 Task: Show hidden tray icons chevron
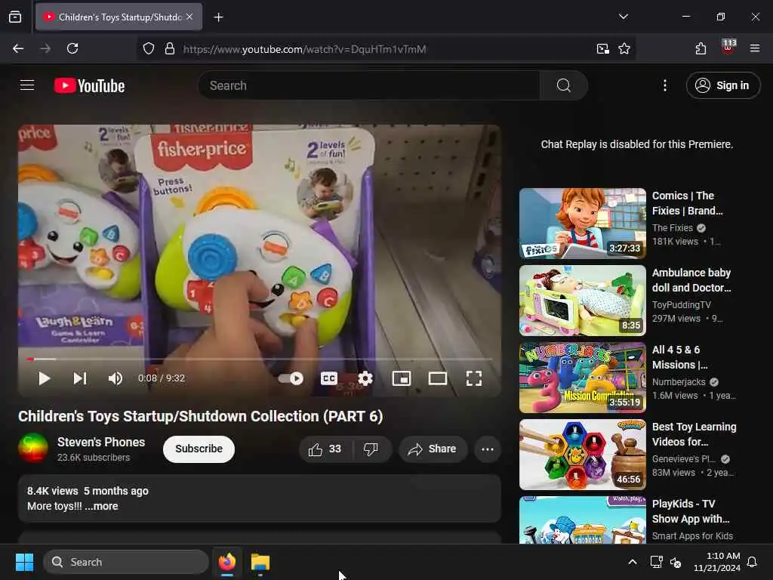633,562
